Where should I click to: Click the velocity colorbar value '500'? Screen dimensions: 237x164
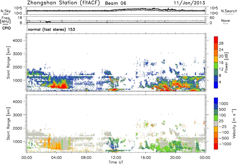[x=222, y=110]
